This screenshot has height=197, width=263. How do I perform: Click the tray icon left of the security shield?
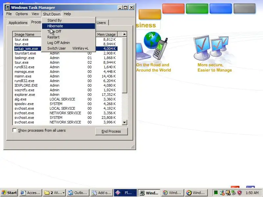point(233,193)
